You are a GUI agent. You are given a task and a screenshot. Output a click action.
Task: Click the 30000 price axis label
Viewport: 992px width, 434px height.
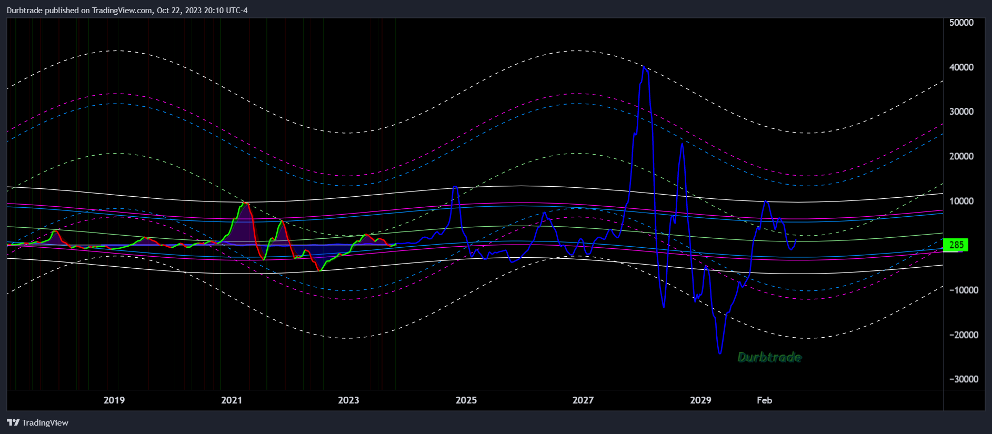961,112
